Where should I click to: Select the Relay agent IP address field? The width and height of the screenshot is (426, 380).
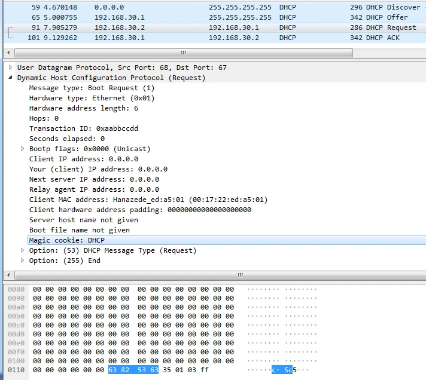94,189
